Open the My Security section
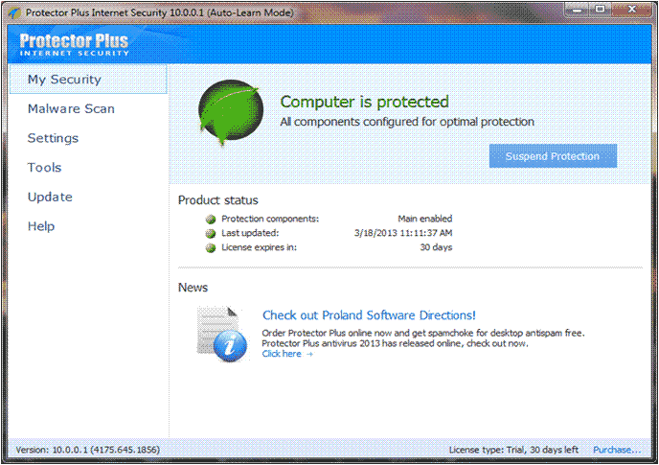 [x=88, y=80]
